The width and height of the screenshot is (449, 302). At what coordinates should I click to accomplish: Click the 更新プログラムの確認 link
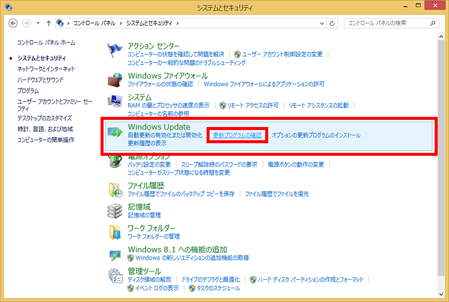[237, 135]
